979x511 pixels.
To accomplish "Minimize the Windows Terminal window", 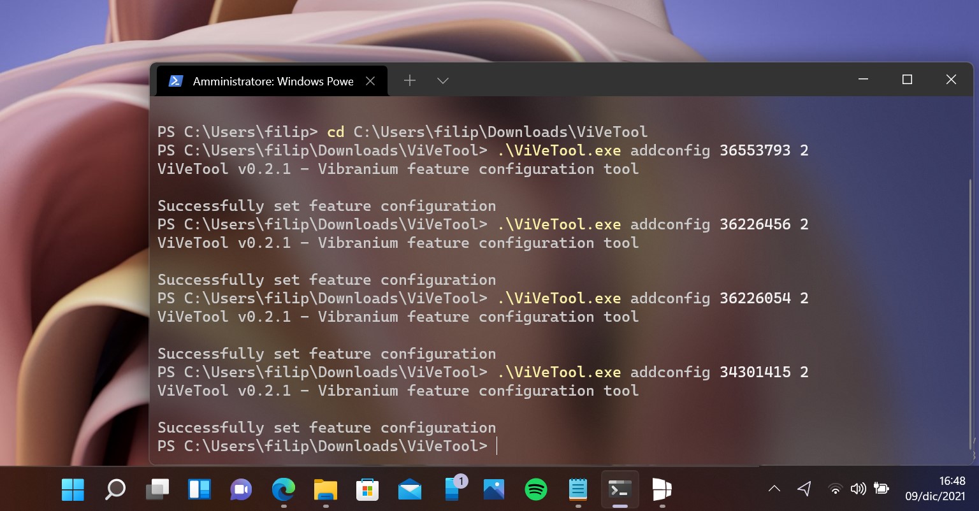I will pos(863,80).
